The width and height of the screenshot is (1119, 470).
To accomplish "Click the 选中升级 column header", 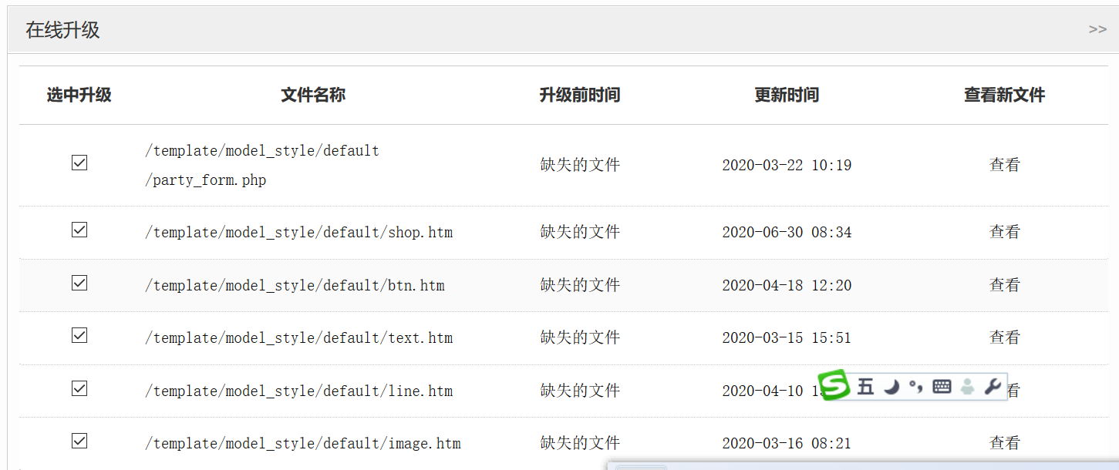I will click(x=79, y=96).
